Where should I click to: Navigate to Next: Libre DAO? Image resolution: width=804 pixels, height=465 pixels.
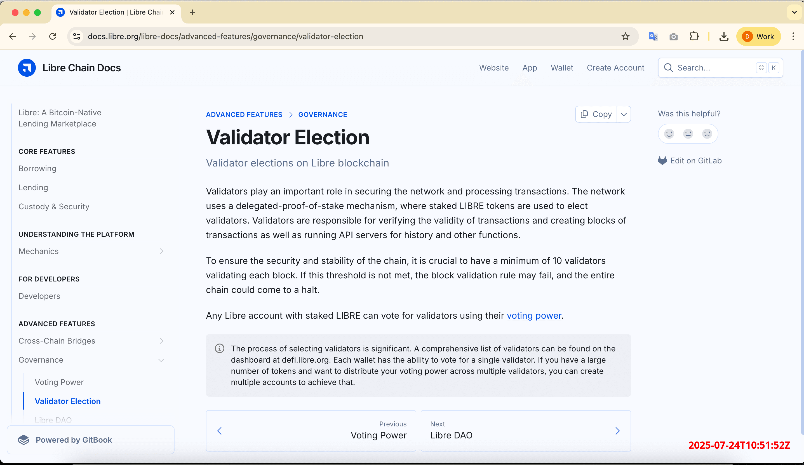click(525, 431)
